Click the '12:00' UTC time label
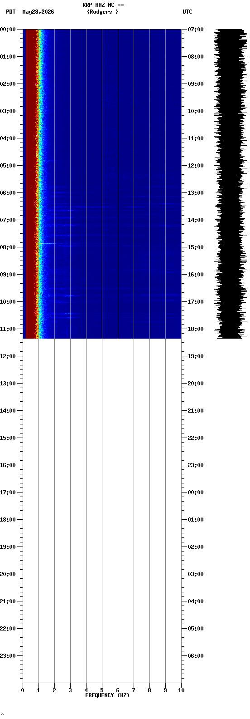The width and height of the screenshot is (250, 719). click(196, 166)
